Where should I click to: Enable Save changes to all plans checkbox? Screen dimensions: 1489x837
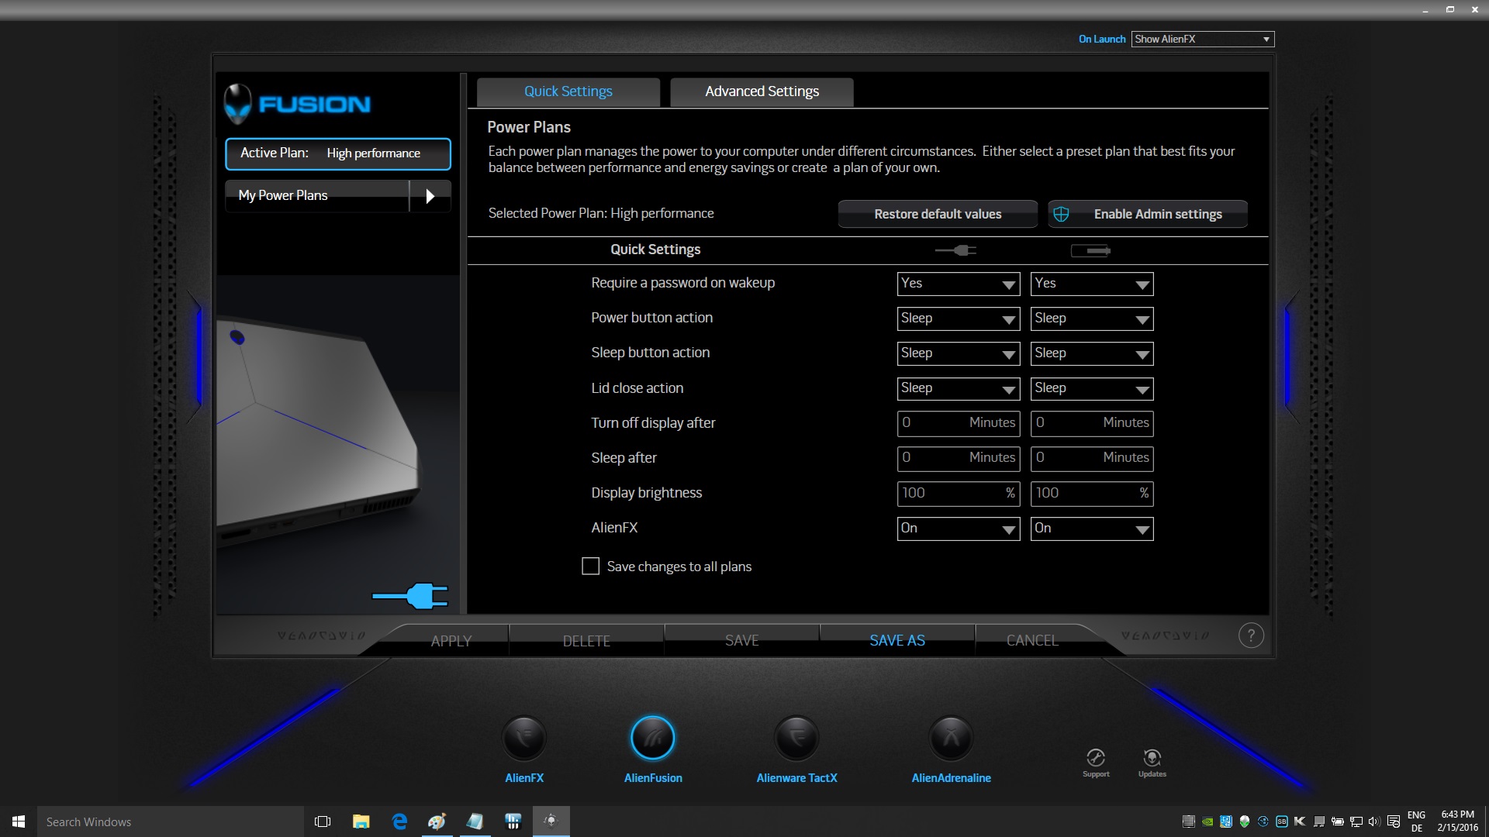click(x=590, y=567)
